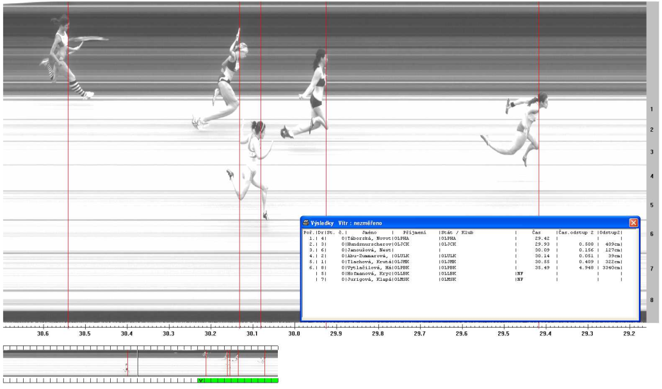Click the Čas column header
This screenshot has width=662, height=389.
point(536,232)
